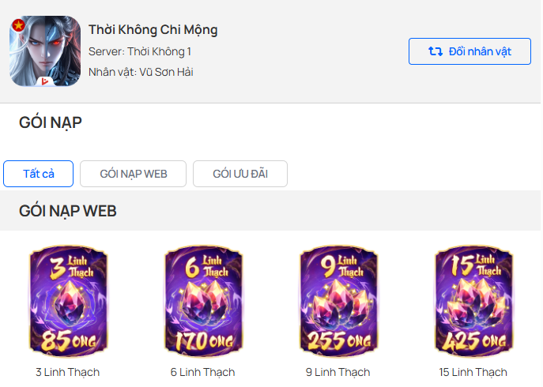Viewport: 543px width, 387px height.
Task: Click the Thời Không Chi Mộng game icon
Action: [x=45, y=51]
